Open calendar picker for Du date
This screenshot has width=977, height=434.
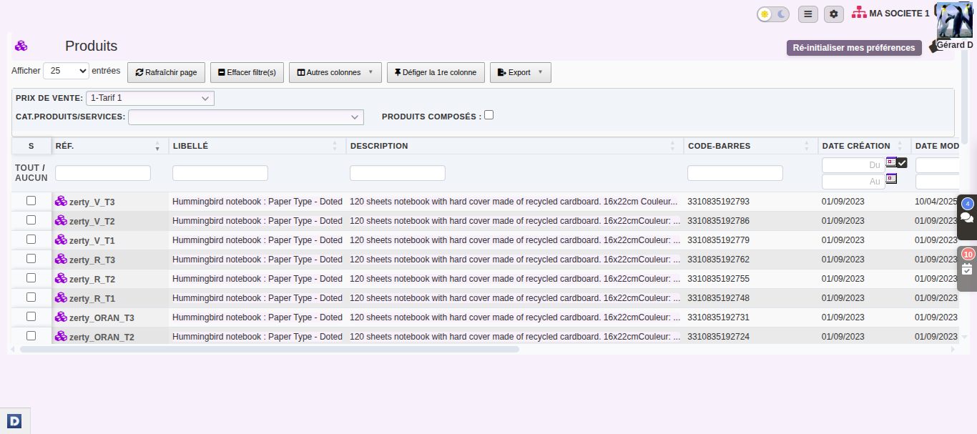point(891,162)
